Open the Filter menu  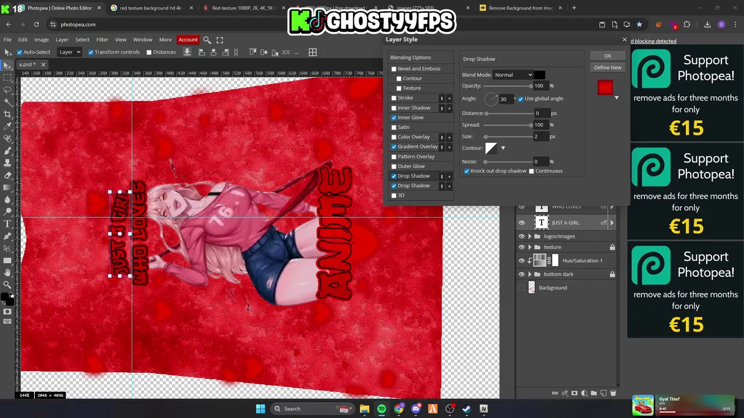102,40
